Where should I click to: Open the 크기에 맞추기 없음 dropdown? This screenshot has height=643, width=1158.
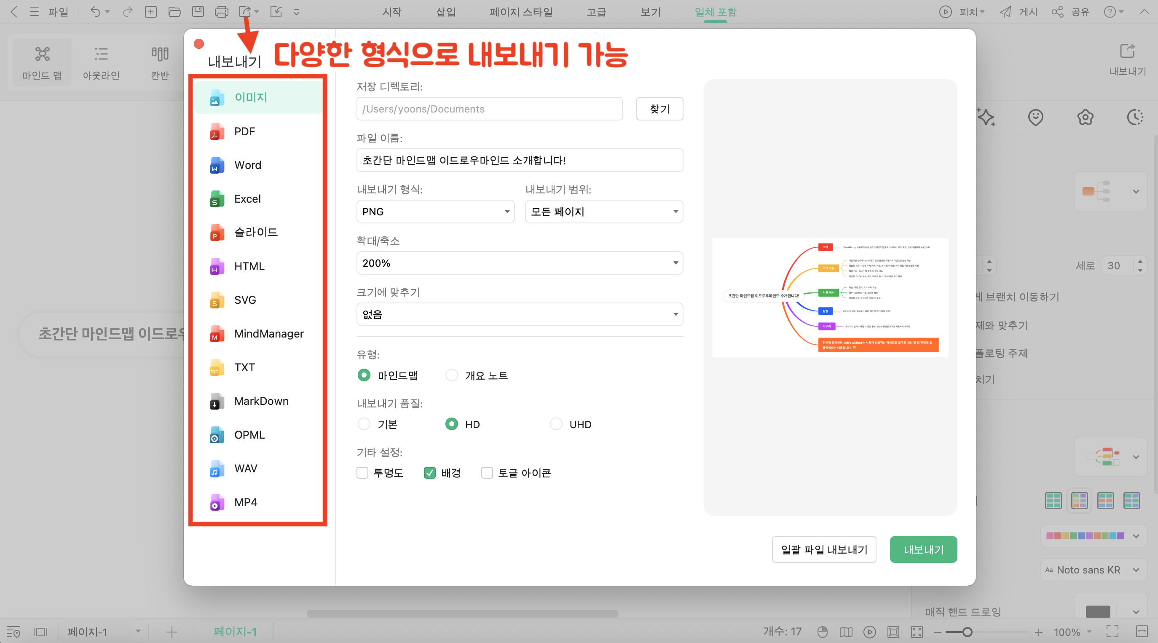coord(520,314)
